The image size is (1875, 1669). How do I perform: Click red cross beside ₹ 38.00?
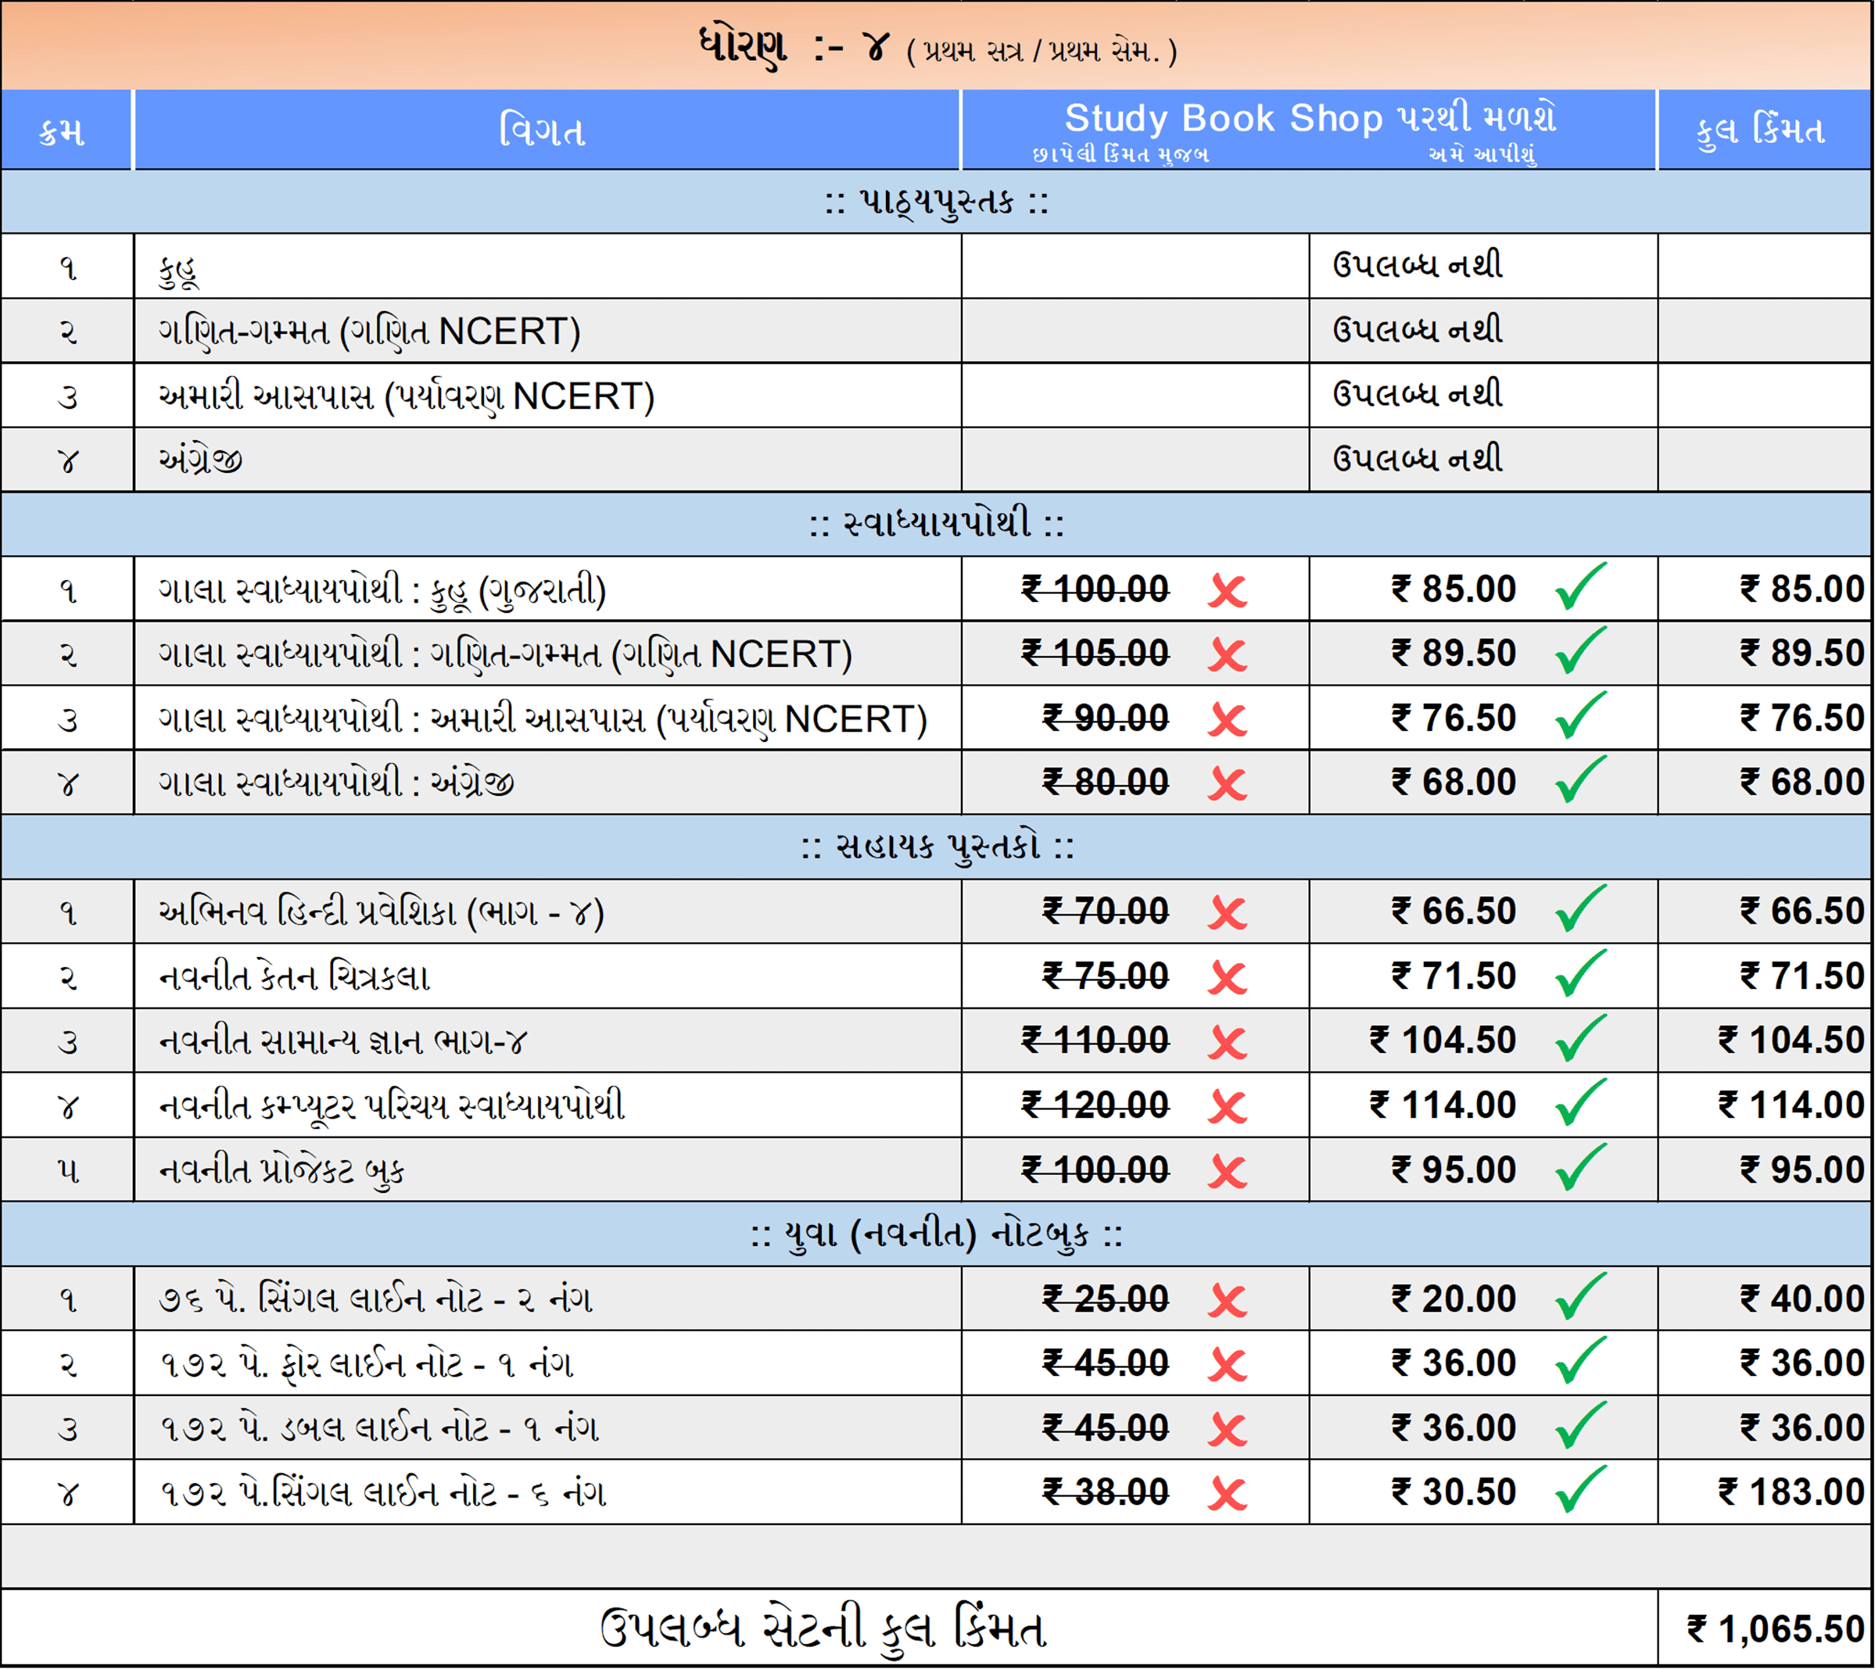point(1228,1494)
